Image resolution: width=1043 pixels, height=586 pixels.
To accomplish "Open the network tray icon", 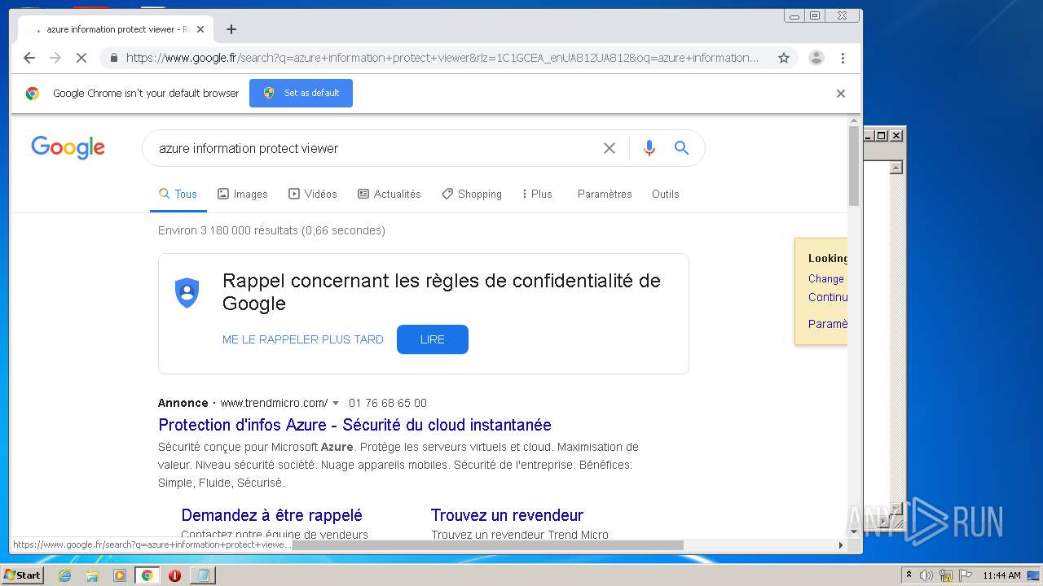I will pyautogui.click(x=946, y=575).
